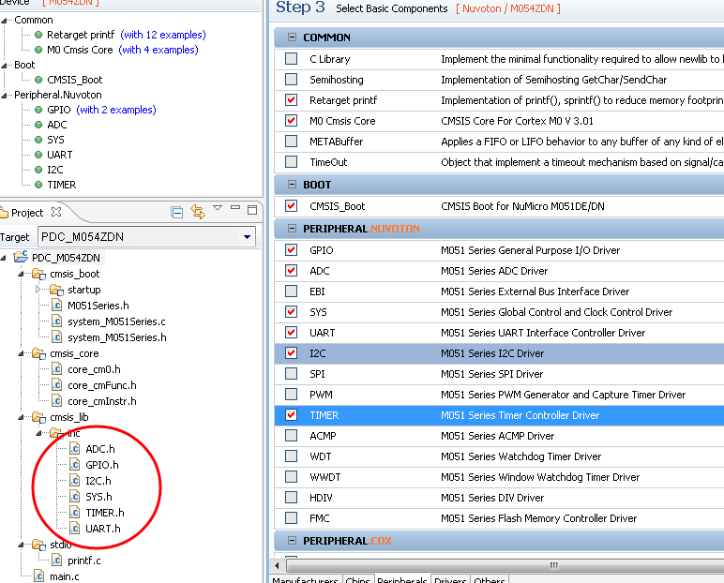Switch to the Manufacturers tab
Screen dimensions: 724x583
[x=305, y=579]
